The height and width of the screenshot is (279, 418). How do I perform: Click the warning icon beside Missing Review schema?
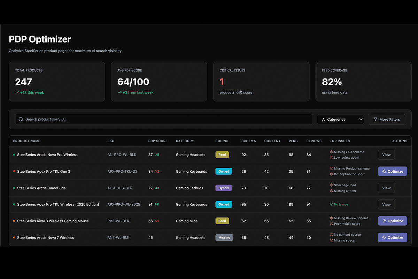coord(331,218)
